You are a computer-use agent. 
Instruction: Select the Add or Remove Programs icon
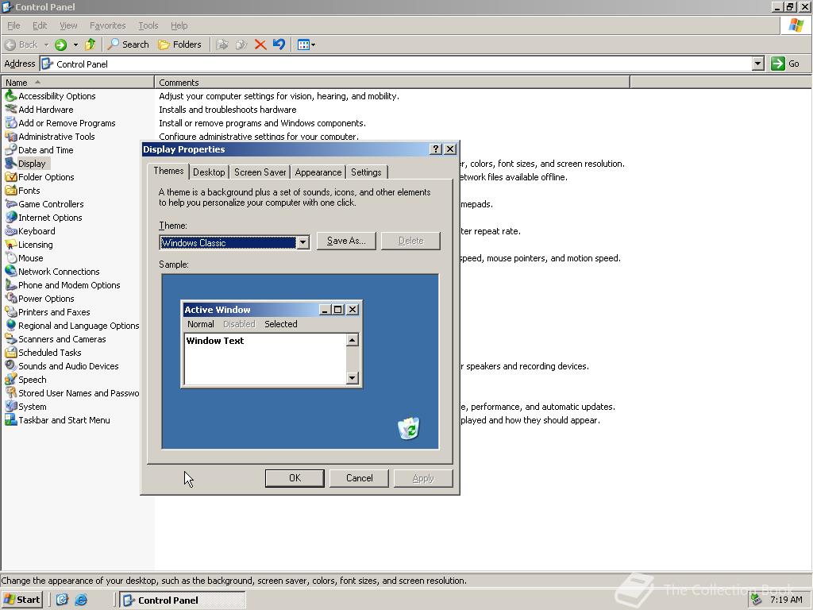[x=11, y=123]
